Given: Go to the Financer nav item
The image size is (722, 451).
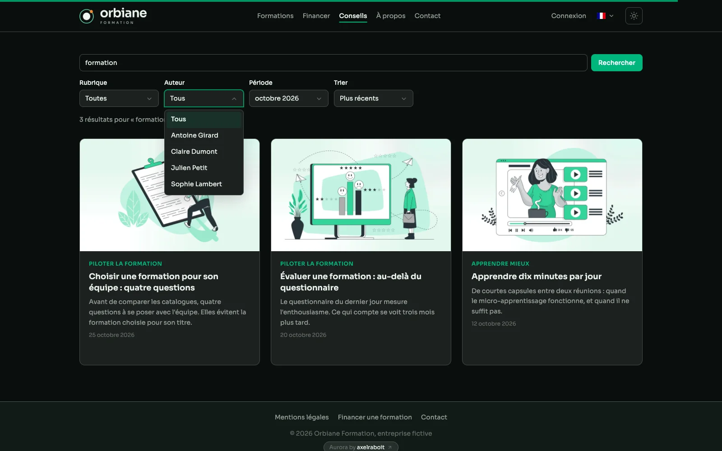Looking at the screenshot, I should [316, 16].
